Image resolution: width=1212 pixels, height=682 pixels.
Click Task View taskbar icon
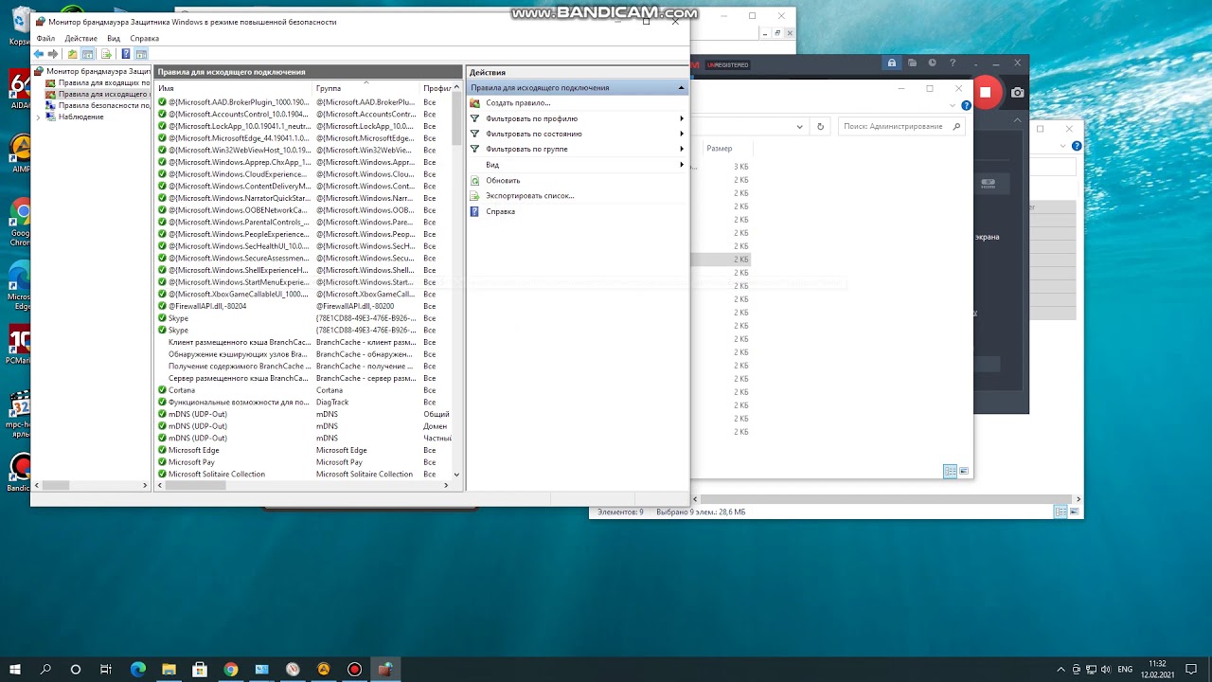point(106,669)
